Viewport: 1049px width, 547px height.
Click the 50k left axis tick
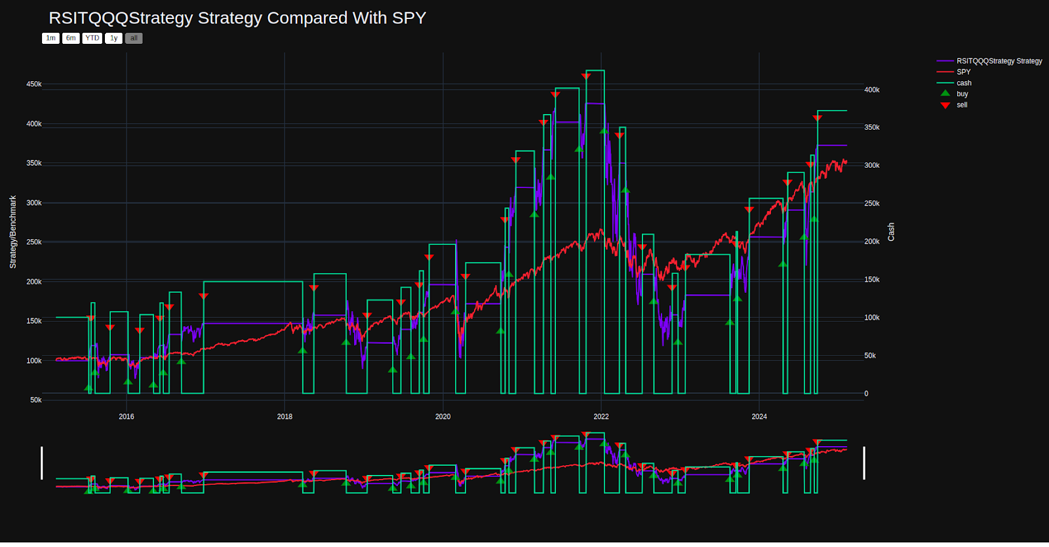point(36,400)
